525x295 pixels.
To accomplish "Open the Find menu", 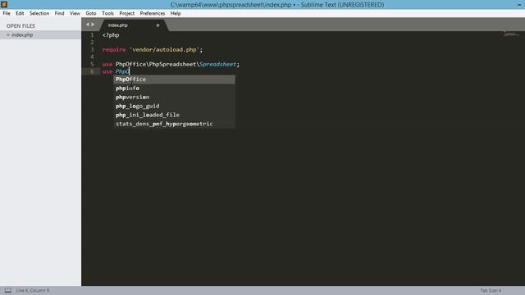I will [59, 13].
